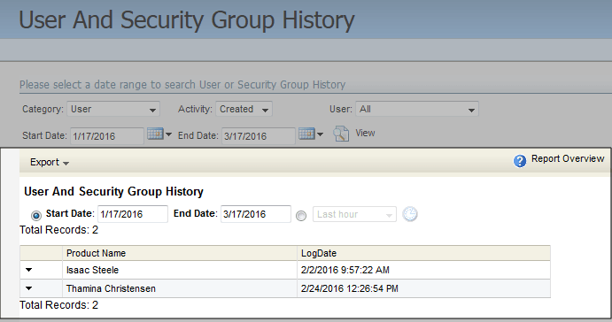Image resolution: width=612 pixels, height=322 pixels.
Task: Open the Category dropdown showing User
Action: click(113, 109)
